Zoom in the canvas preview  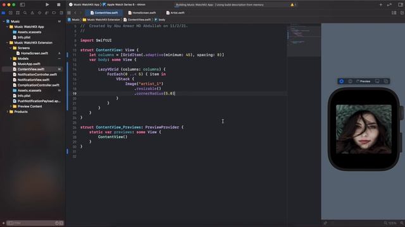pyautogui.click(x=402, y=223)
